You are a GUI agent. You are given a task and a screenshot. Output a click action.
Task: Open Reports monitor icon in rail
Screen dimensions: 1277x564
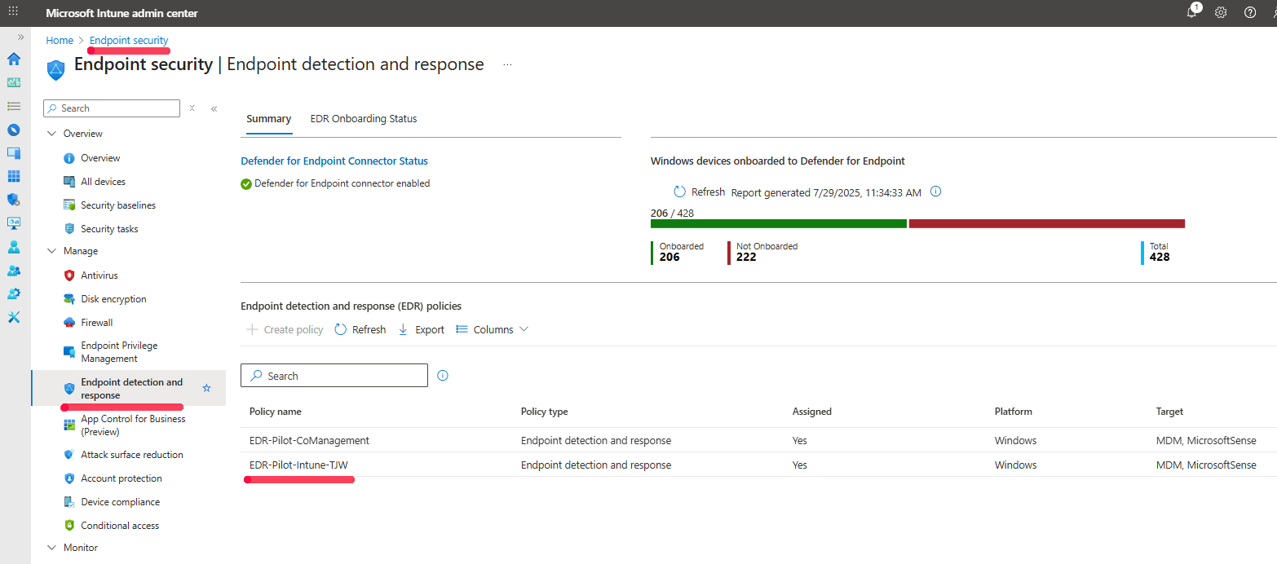pos(14,223)
